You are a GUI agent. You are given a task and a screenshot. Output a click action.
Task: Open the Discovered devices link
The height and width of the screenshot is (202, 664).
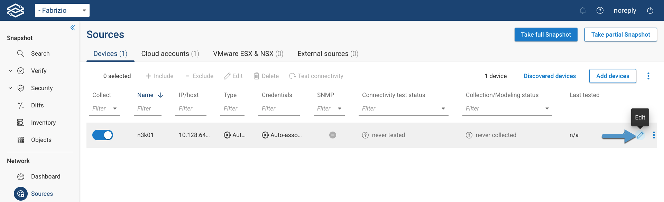pyautogui.click(x=550, y=76)
